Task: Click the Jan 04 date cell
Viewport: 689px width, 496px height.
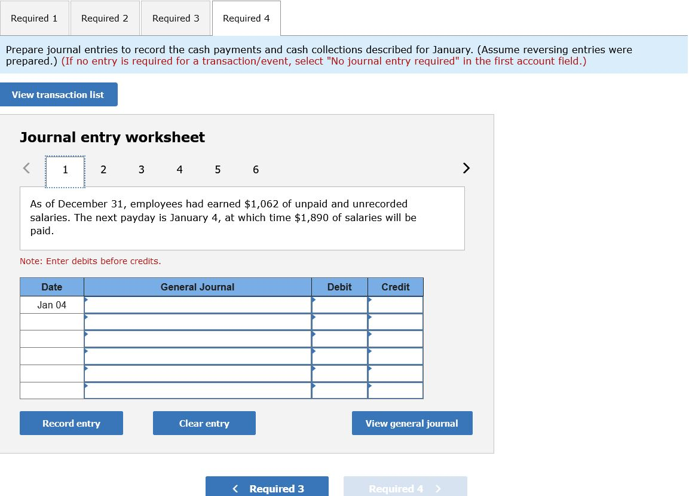Action: [x=51, y=304]
